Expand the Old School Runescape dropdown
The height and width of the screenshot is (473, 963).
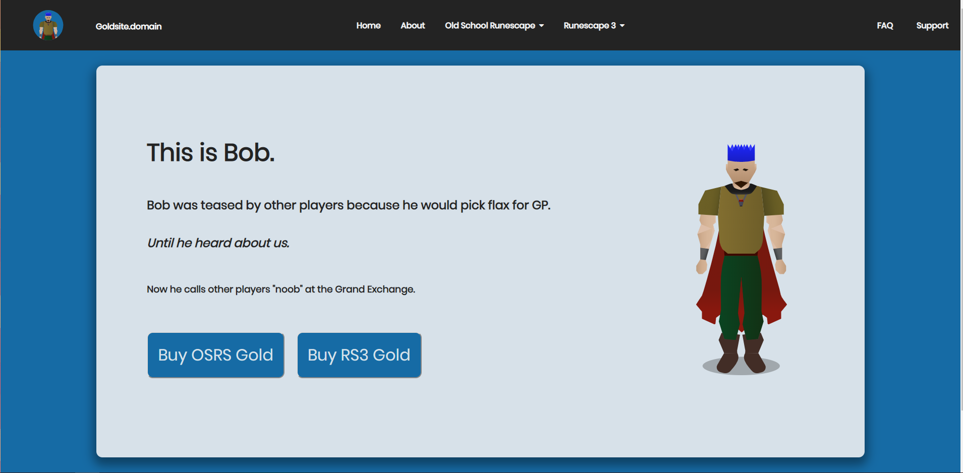click(x=494, y=25)
